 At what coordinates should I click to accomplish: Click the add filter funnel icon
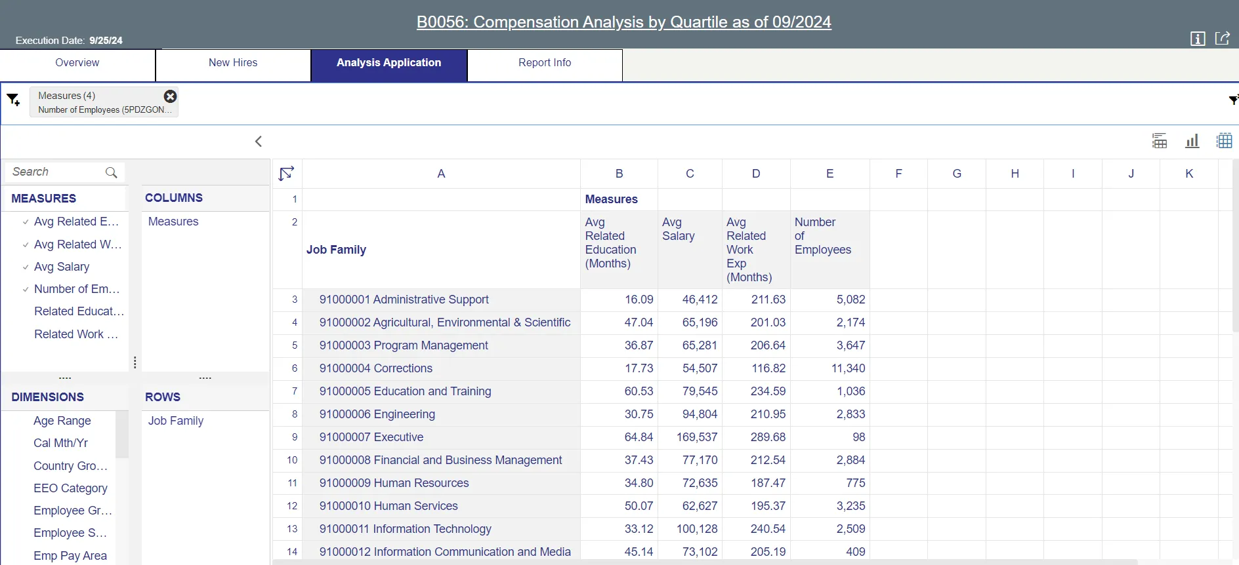(13, 100)
